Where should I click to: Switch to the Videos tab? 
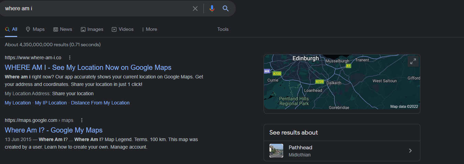coord(123,29)
